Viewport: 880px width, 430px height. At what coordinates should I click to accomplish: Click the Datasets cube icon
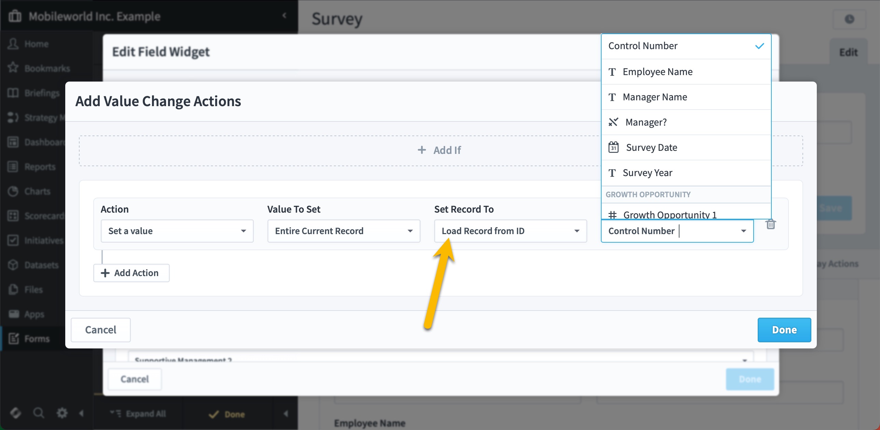point(13,265)
